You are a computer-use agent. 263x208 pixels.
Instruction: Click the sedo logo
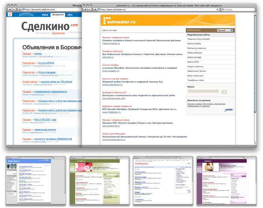[229, 110]
